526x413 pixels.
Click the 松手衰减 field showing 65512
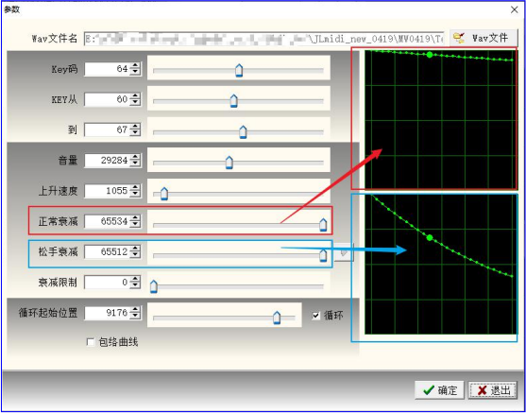tap(107, 251)
